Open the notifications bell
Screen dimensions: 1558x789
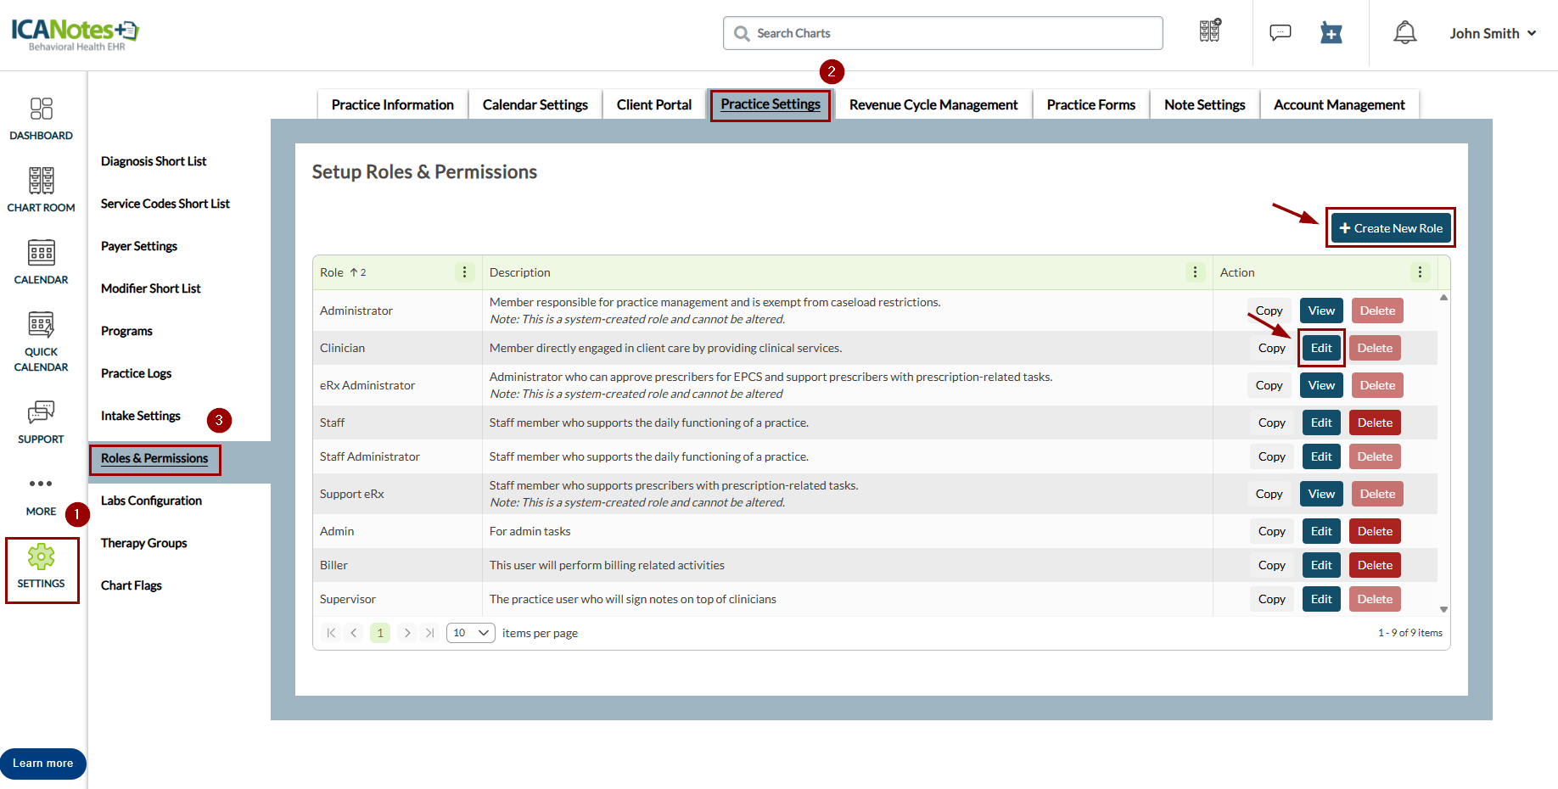pyautogui.click(x=1405, y=32)
